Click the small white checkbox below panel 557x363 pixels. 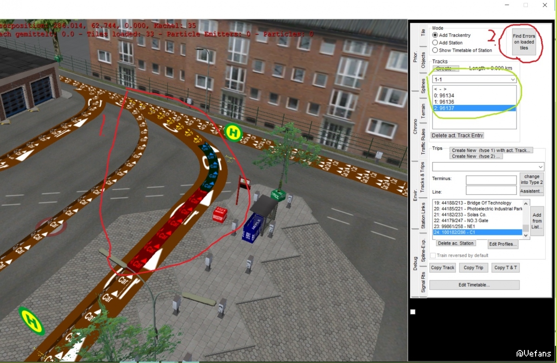tap(413, 312)
